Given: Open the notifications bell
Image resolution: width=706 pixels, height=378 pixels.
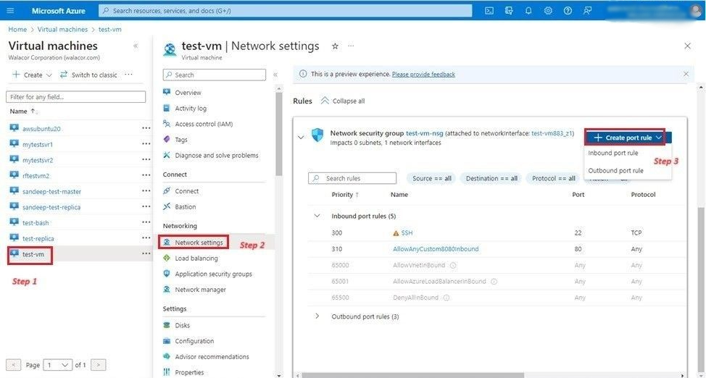Looking at the screenshot, I should click(x=528, y=11).
